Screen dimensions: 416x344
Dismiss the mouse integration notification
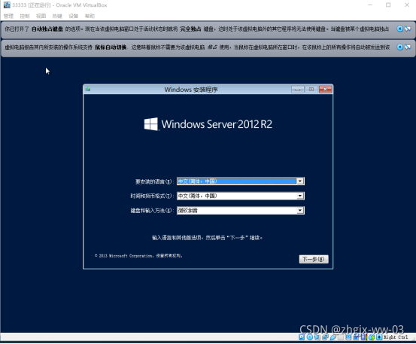(x=399, y=47)
